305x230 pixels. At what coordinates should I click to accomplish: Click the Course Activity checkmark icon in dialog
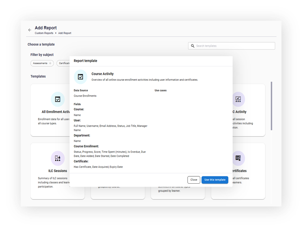[80, 77]
